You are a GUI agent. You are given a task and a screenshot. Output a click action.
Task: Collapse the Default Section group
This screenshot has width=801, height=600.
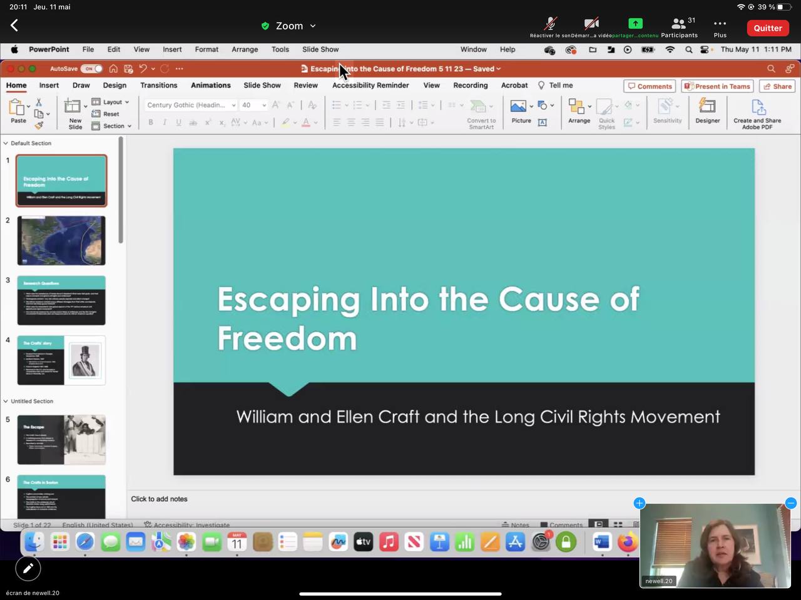click(x=6, y=143)
